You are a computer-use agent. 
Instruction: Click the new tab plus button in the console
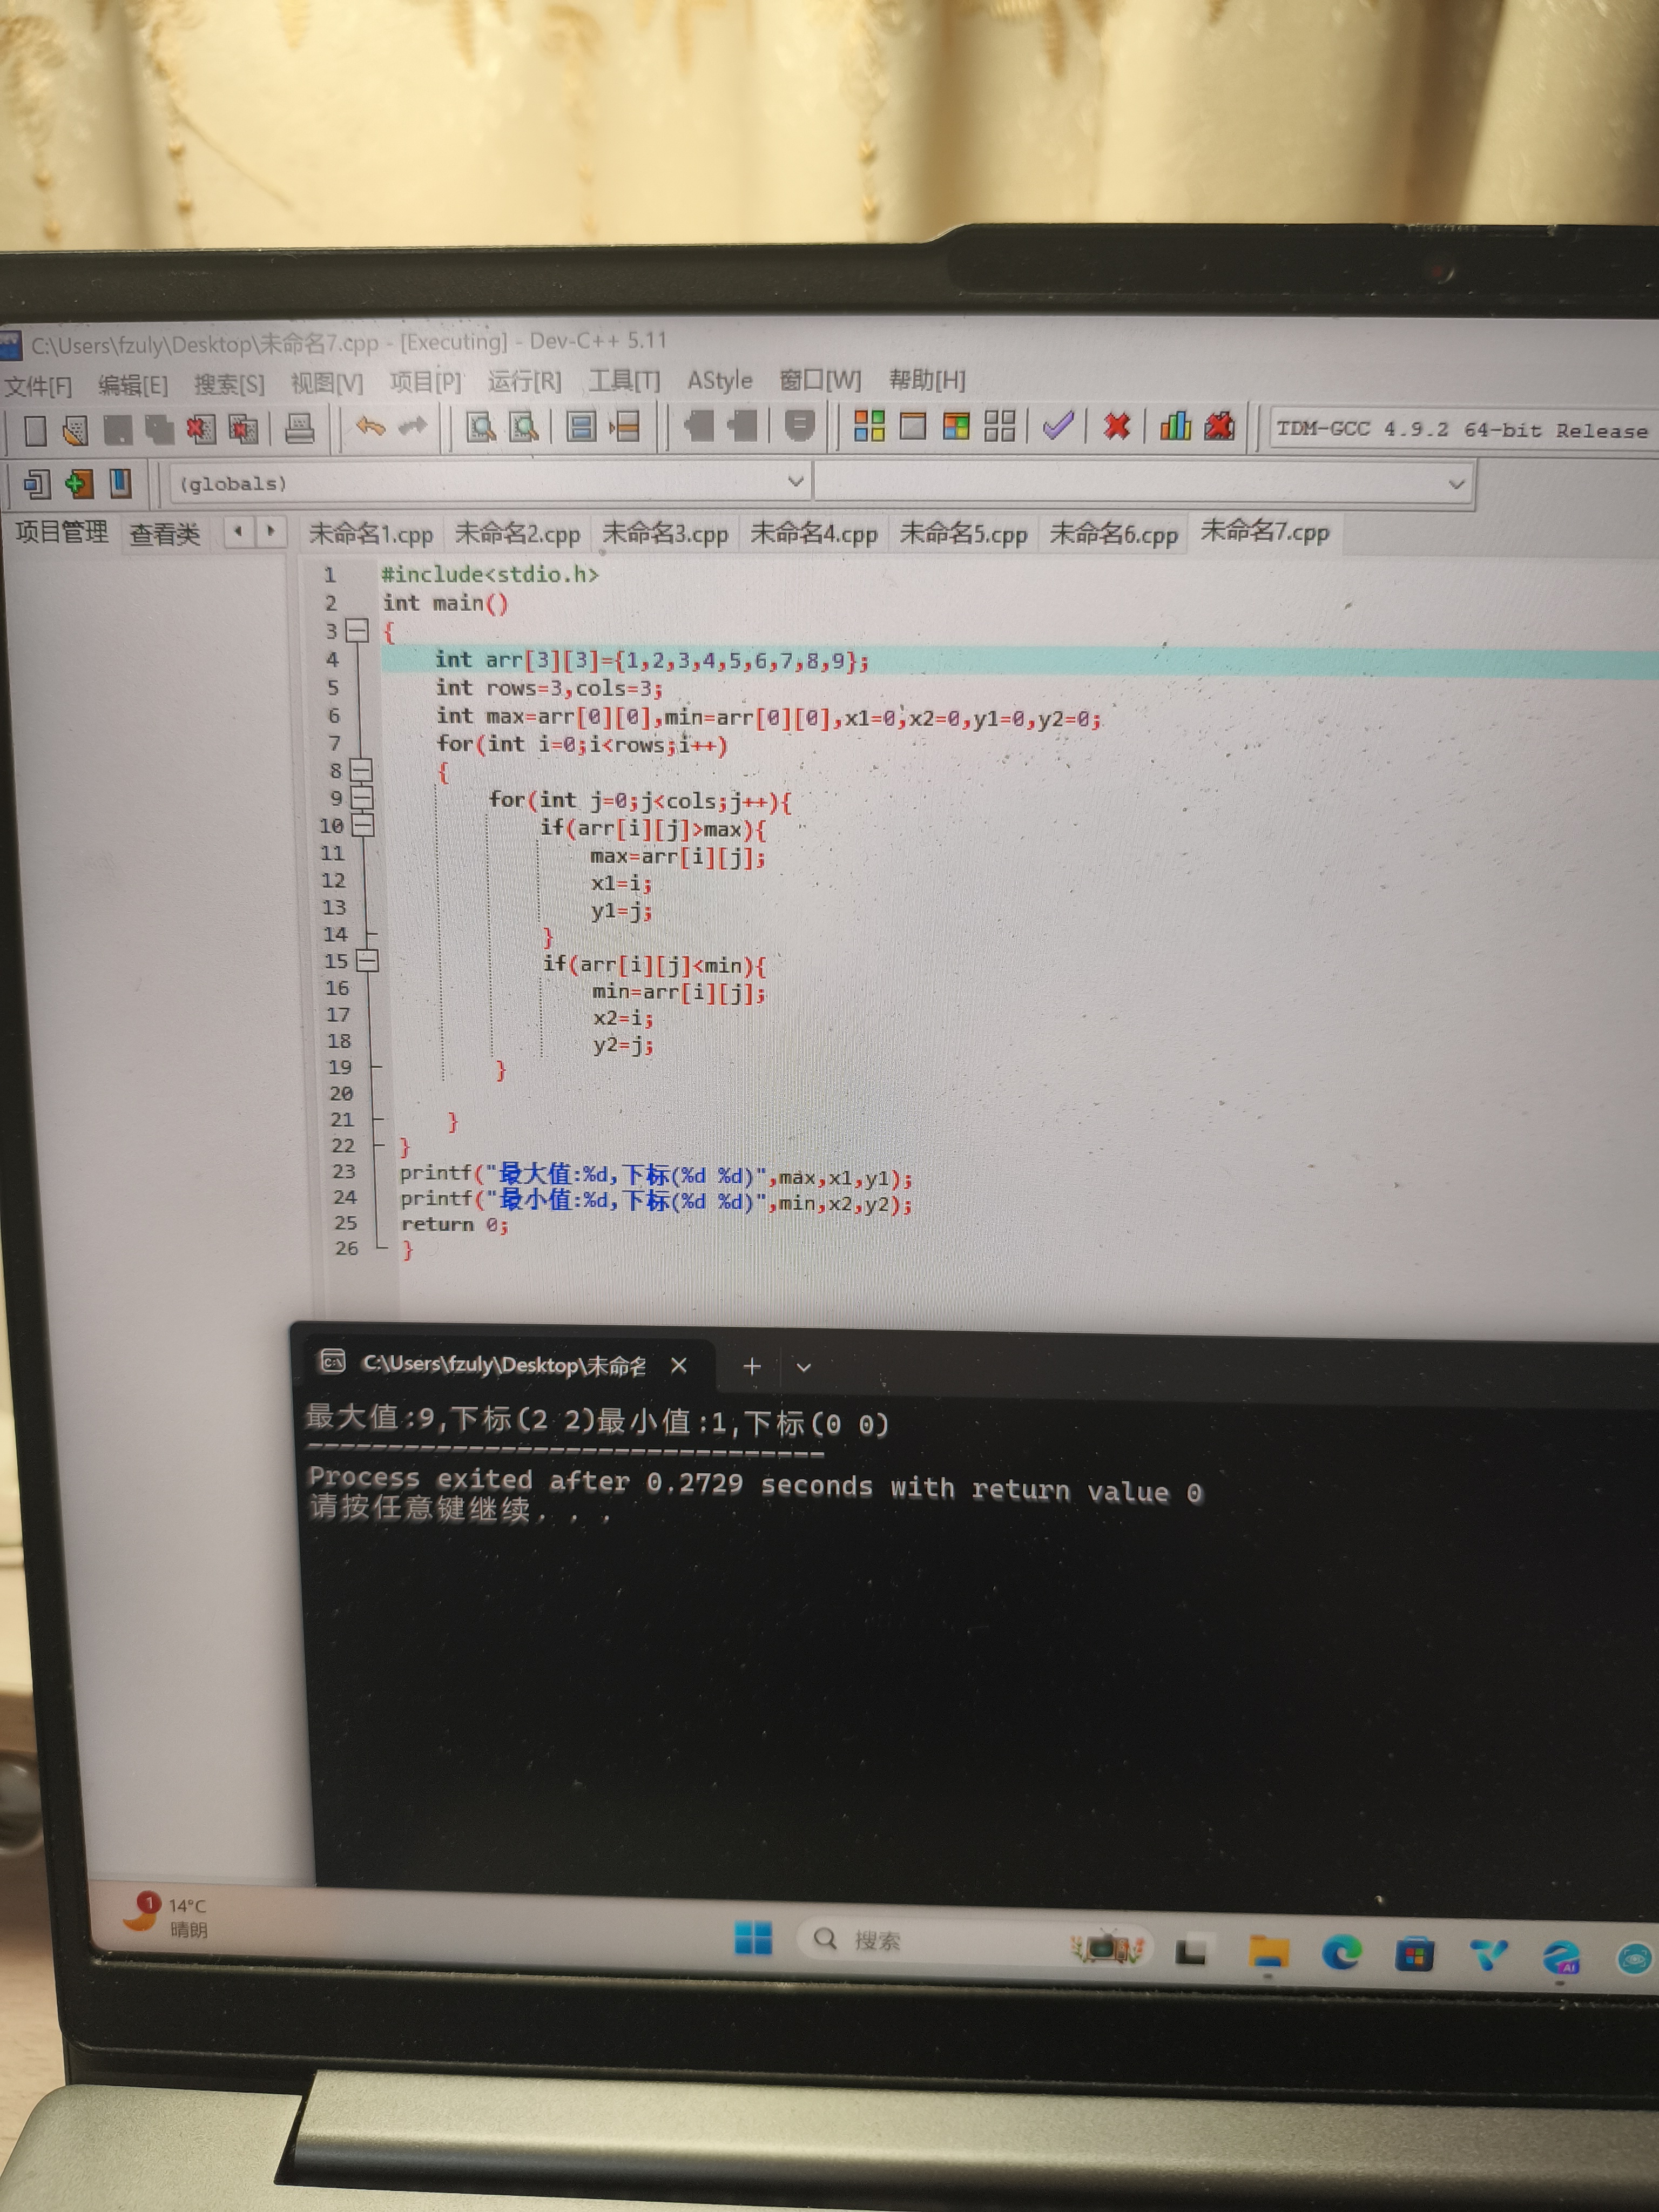tap(752, 1366)
